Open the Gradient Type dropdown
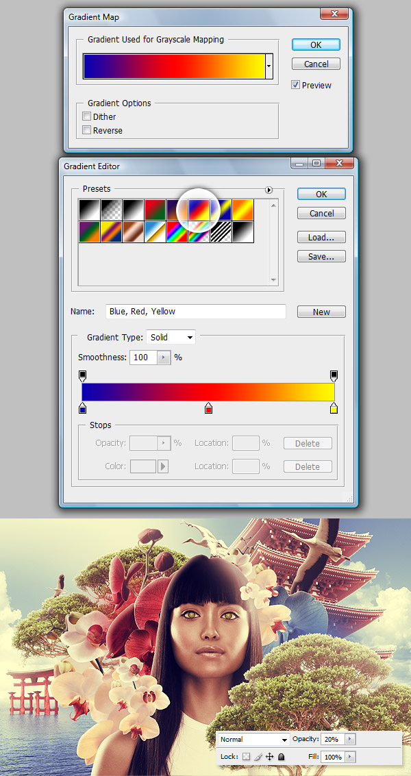 [171, 338]
